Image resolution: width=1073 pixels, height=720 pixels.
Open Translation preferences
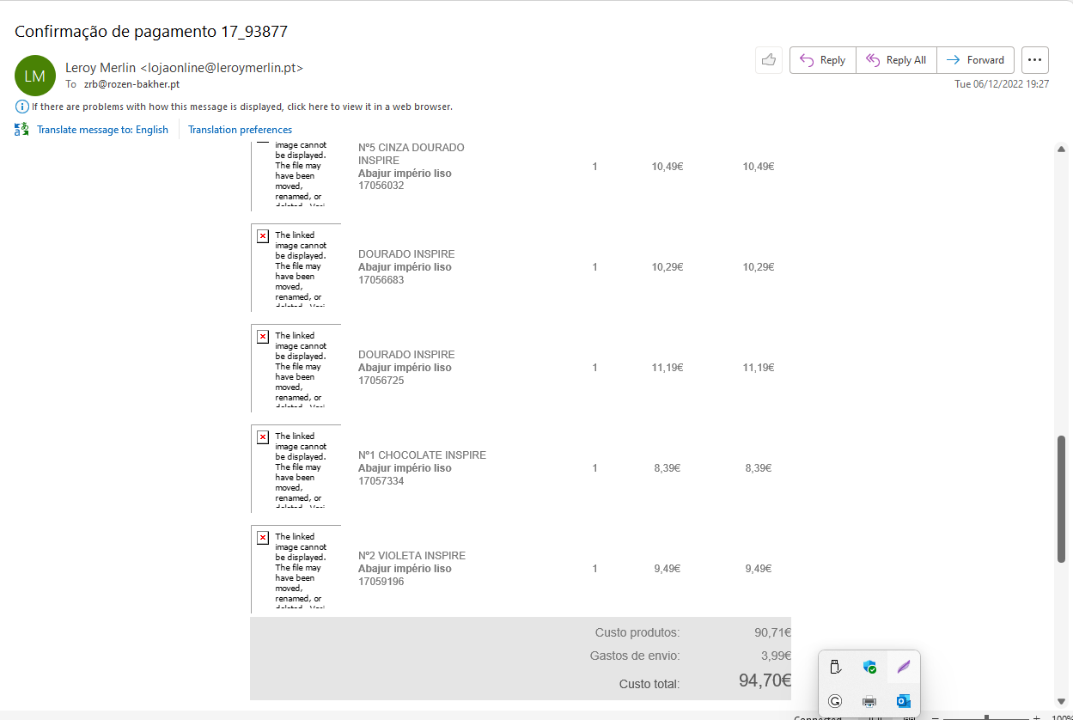240,130
